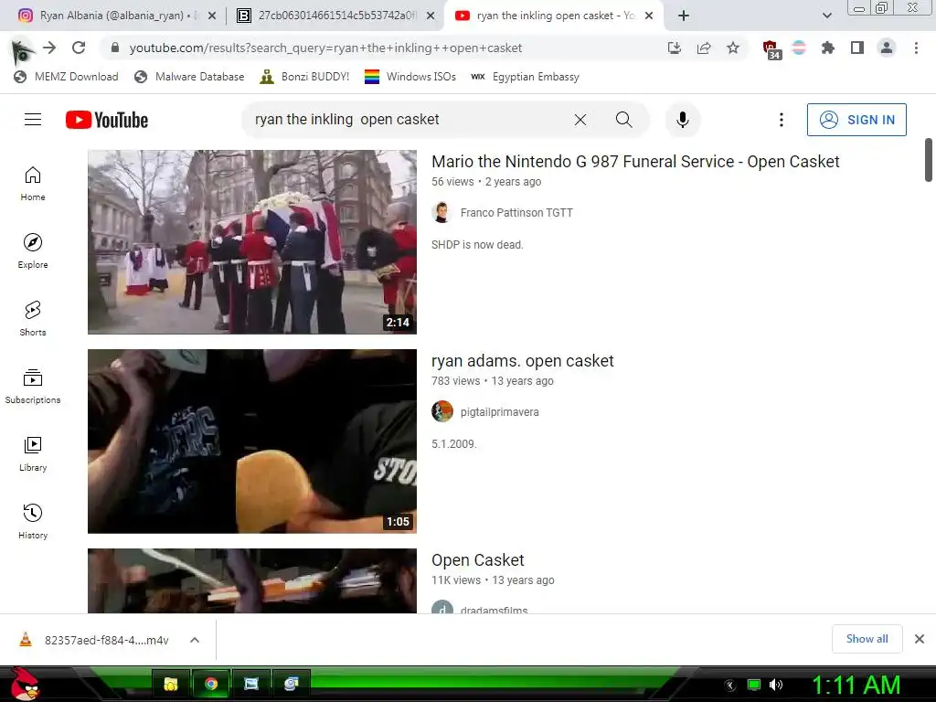Click the SIGN IN button
Screen dimensions: 936x702
pos(856,120)
